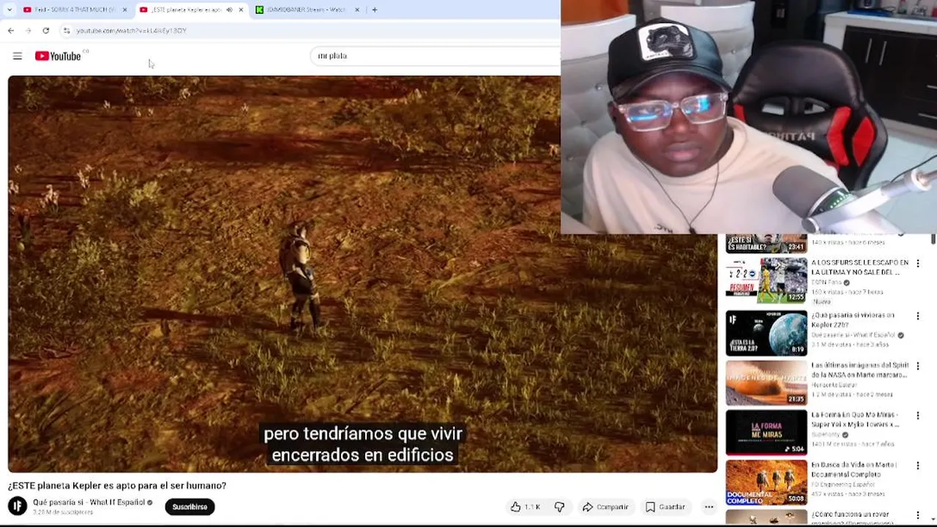Open the Qué pasaría si - What If Español channel name
The image size is (937, 527).
89,502
